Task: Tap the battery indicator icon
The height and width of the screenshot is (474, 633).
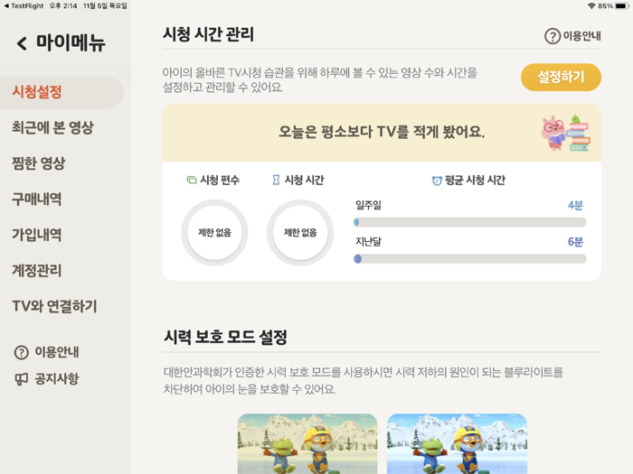Action: point(622,6)
